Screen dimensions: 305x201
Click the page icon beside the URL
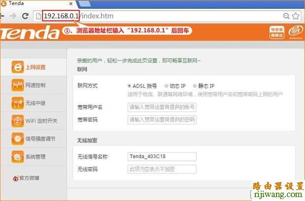(x=38, y=16)
